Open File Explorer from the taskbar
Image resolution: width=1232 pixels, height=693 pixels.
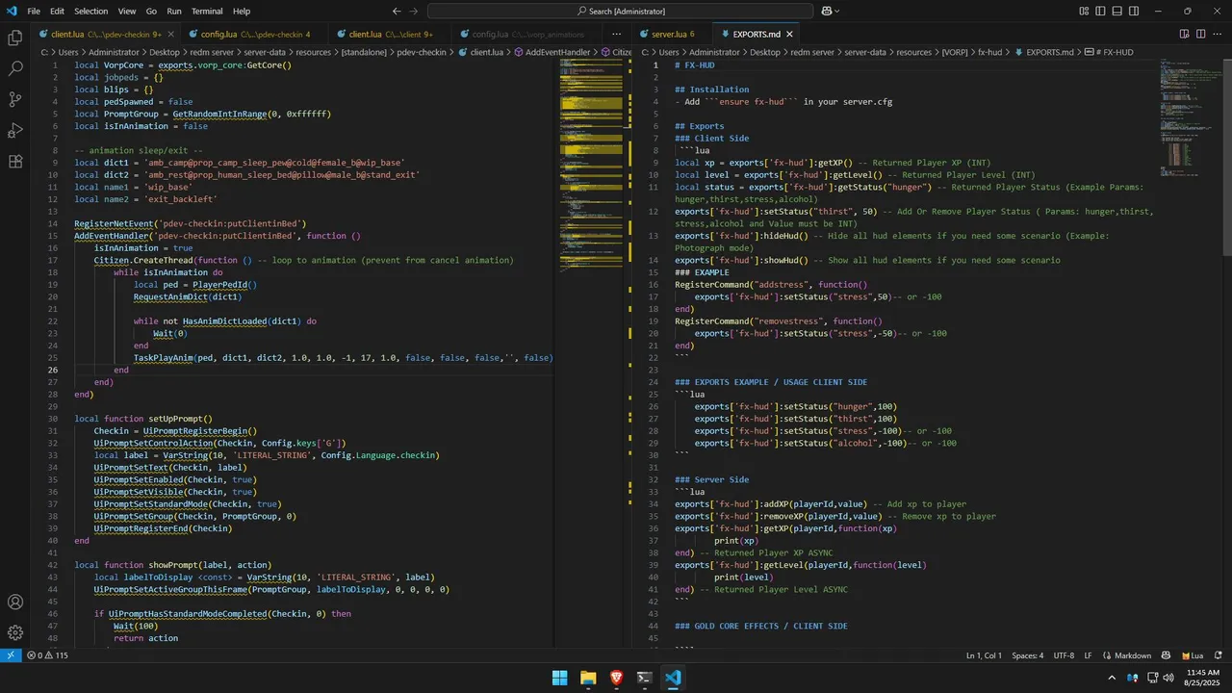587,678
